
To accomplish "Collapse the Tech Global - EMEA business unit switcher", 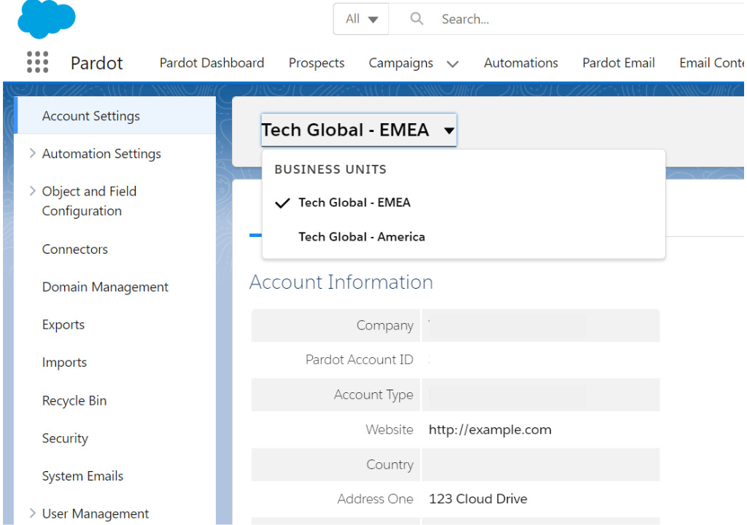I will tap(359, 130).
